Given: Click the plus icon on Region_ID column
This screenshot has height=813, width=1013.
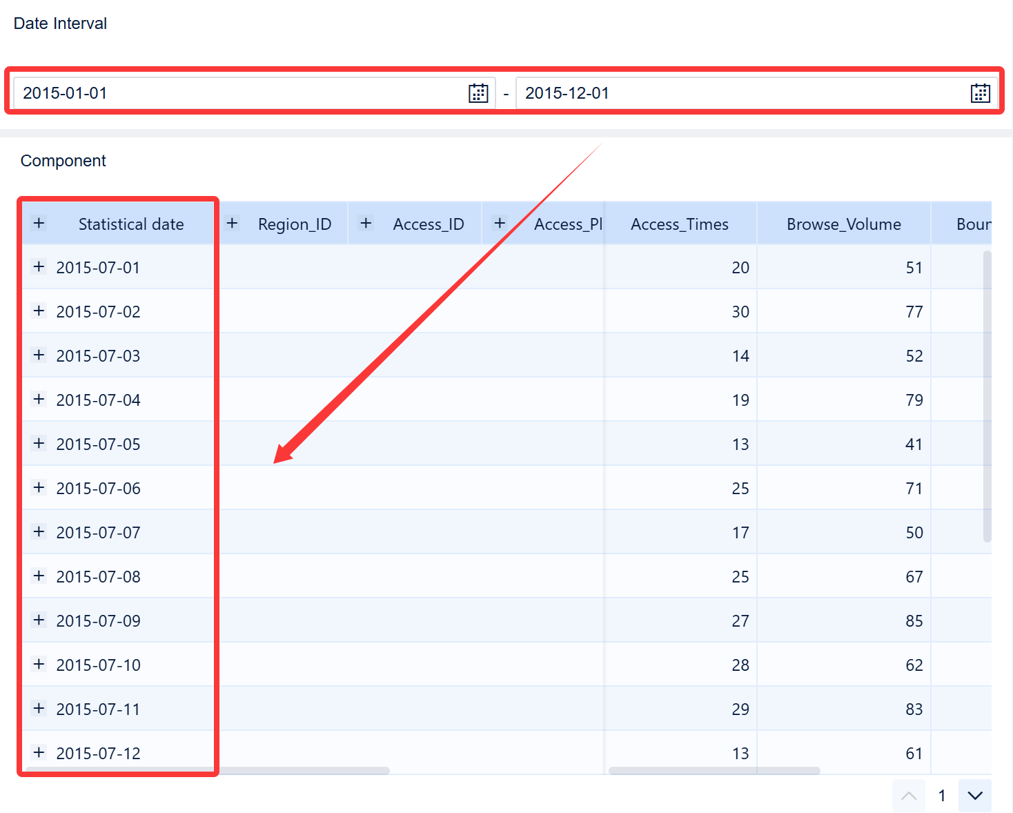Looking at the screenshot, I should 233,223.
